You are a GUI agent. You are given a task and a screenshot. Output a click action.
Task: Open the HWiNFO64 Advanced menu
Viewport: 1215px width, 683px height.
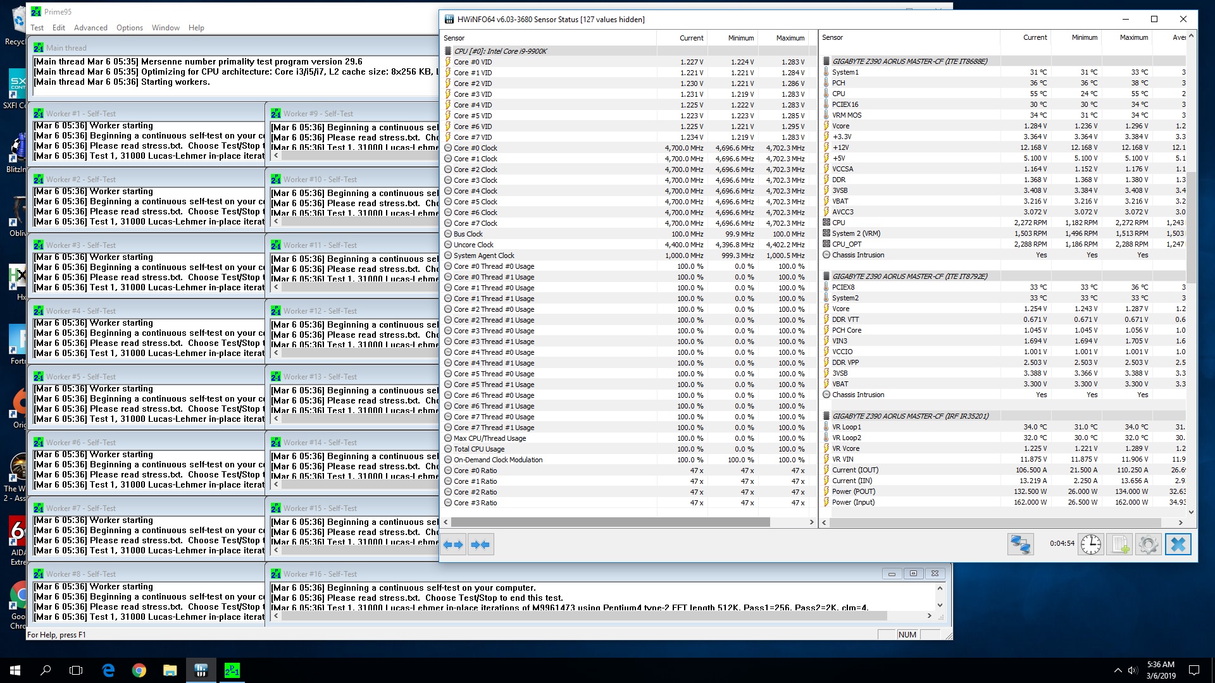pyautogui.click(x=90, y=28)
